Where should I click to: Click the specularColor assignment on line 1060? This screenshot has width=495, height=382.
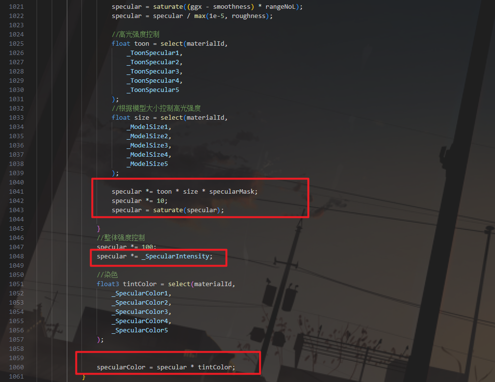[x=120, y=367]
